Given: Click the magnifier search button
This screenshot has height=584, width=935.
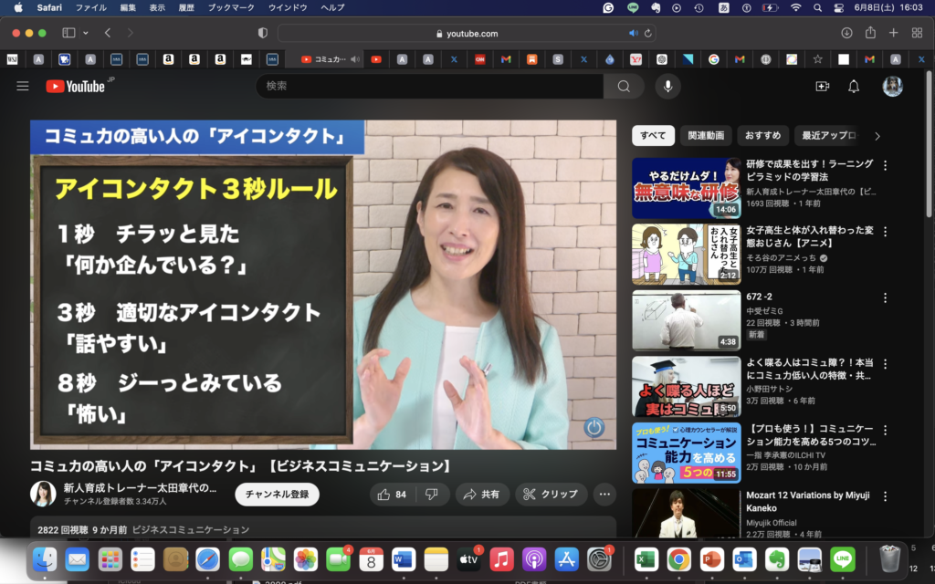Looking at the screenshot, I should (x=624, y=86).
